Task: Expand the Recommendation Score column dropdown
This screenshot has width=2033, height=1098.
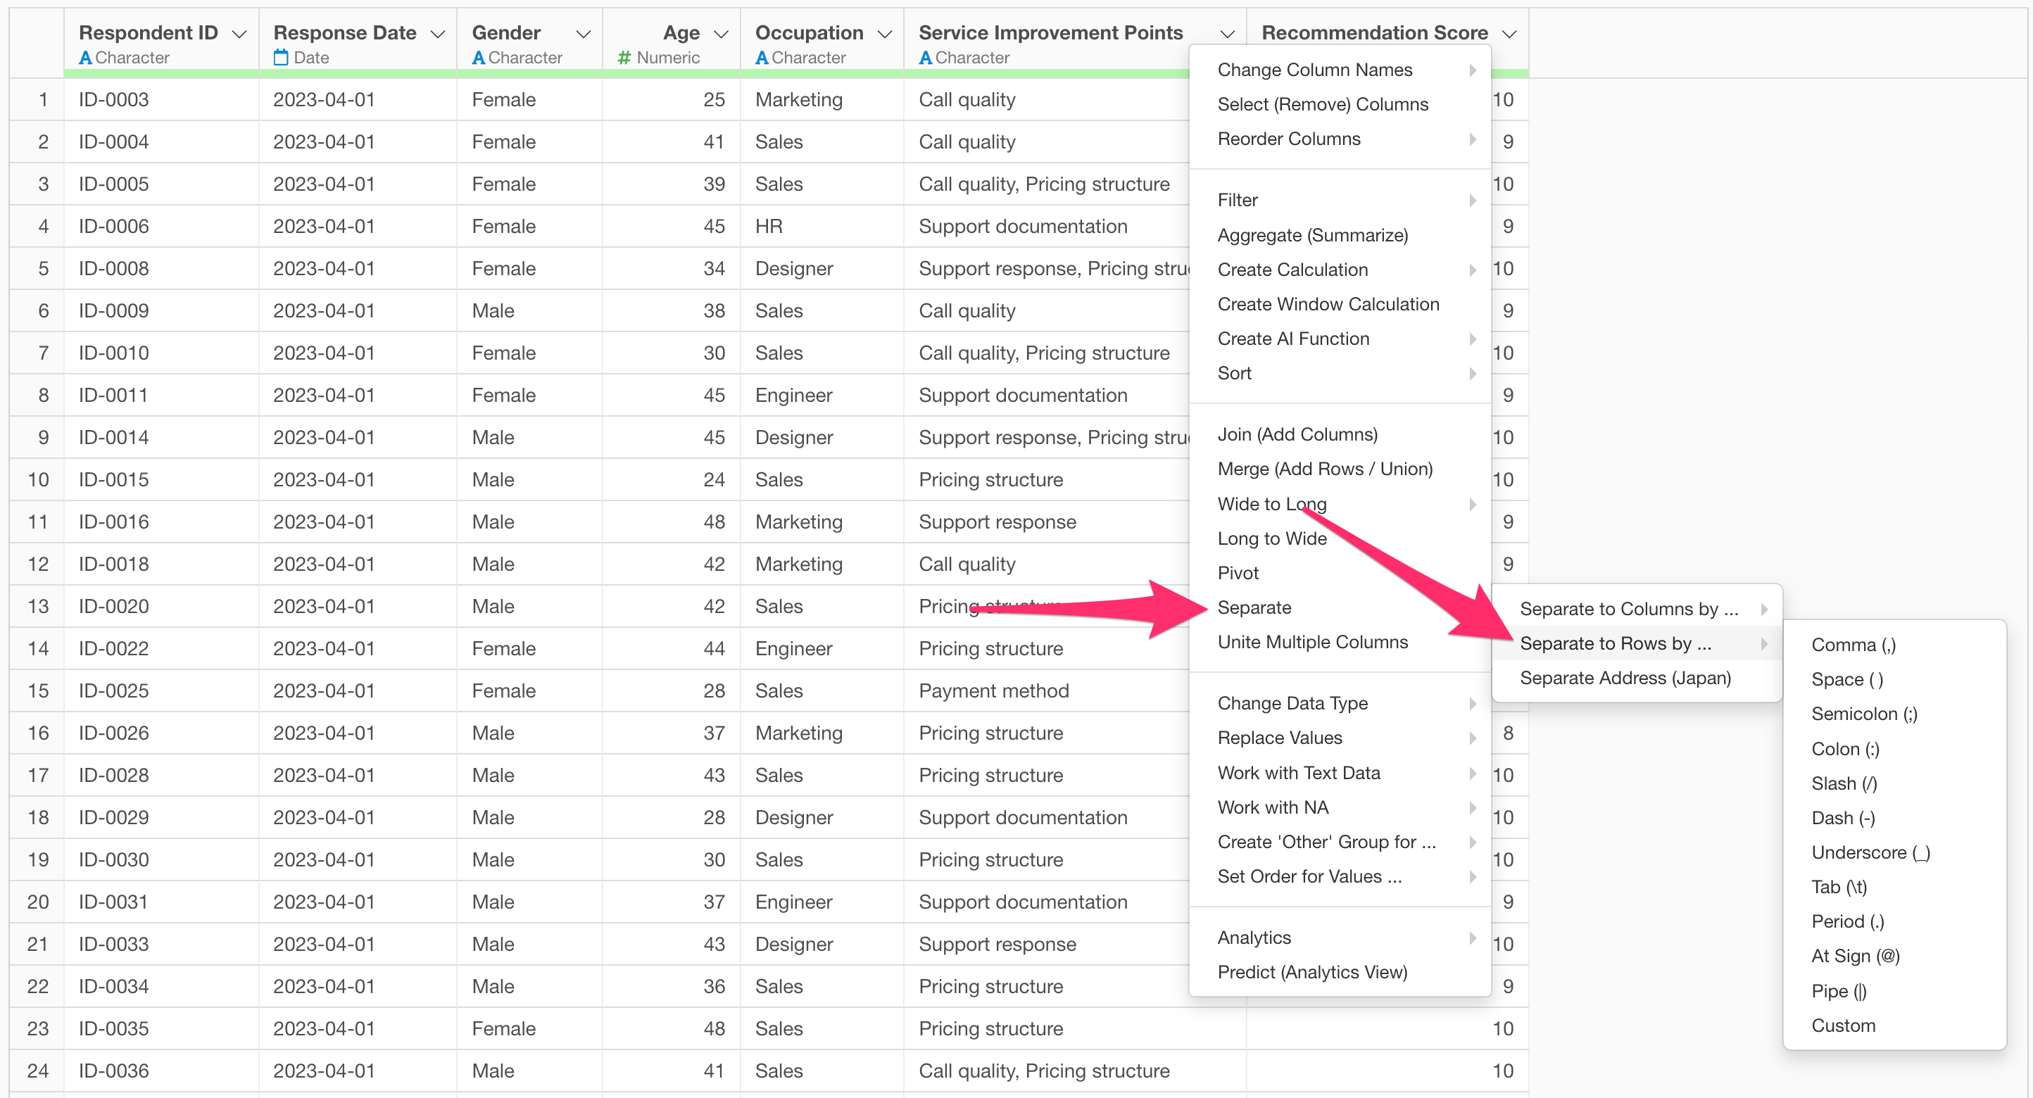Action: [1509, 33]
